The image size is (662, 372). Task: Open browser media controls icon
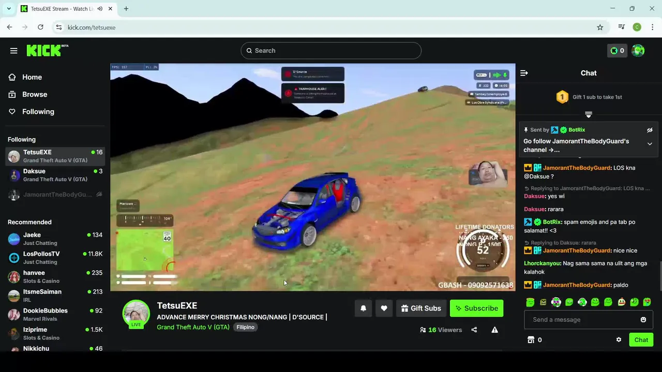pos(622,27)
